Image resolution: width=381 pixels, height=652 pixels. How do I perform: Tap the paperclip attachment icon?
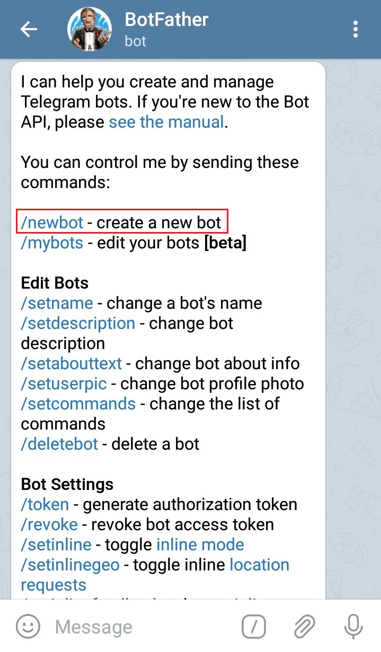[x=304, y=627]
